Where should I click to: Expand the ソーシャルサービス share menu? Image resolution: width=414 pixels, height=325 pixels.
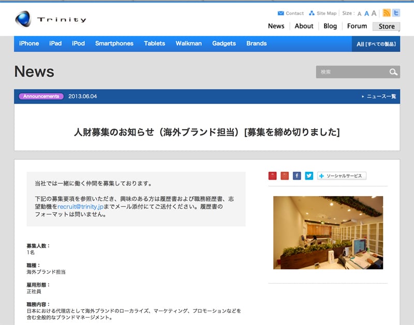(x=342, y=176)
